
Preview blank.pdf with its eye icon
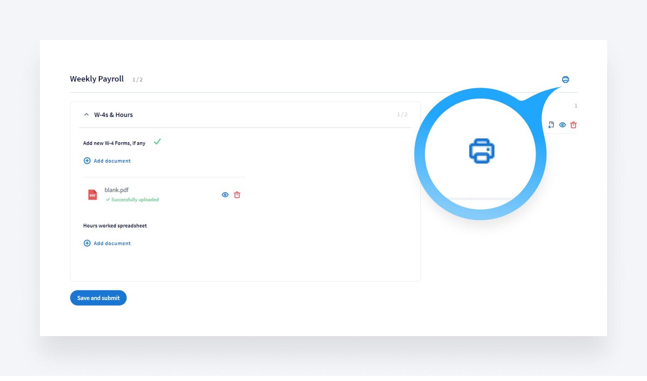click(x=225, y=195)
